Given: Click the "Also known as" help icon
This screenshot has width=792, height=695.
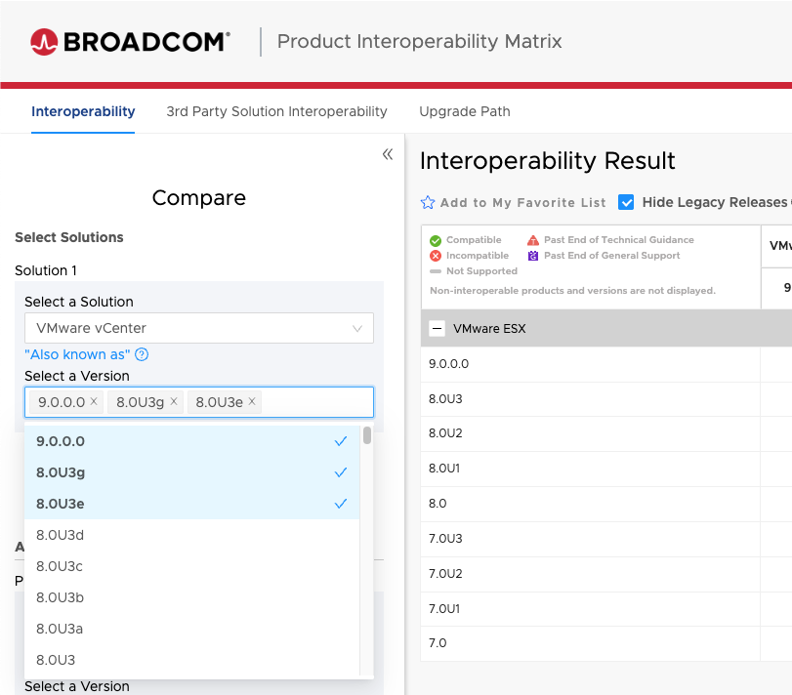Looking at the screenshot, I should (142, 354).
